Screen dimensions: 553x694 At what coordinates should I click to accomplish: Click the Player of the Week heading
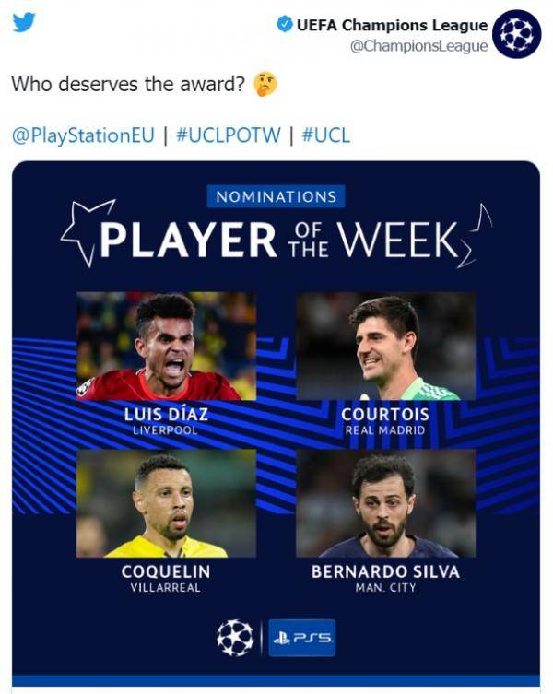pos(276,239)
